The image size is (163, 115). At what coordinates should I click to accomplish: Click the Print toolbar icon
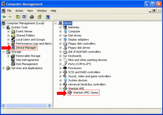[x=32, y=17]
